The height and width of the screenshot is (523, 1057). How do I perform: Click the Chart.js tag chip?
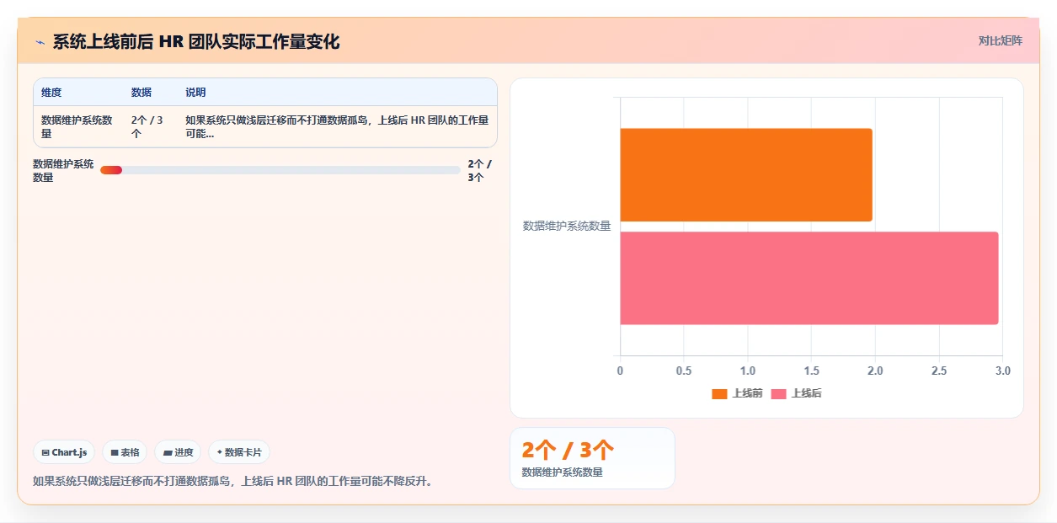click(64, 452)
